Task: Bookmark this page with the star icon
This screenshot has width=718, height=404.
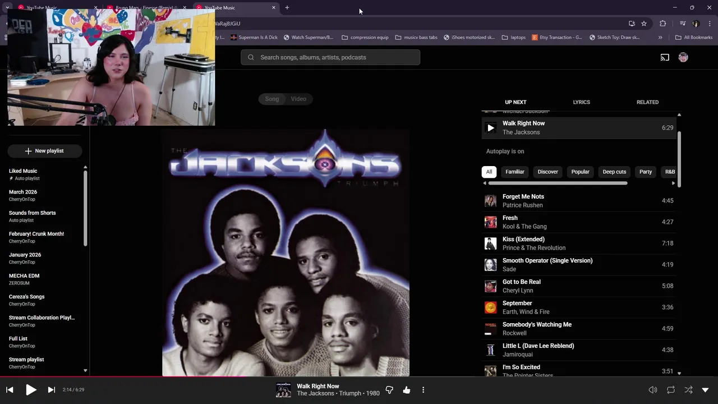Action: 644,24
